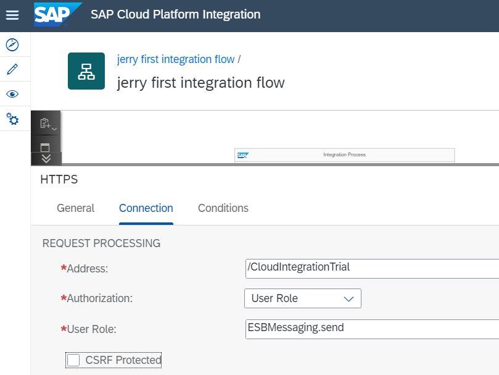The width and height of the screenshot is (499, 375).
Task: Click the gray splitter bar above HTTPS panel
Action: [x=278, y=165]
